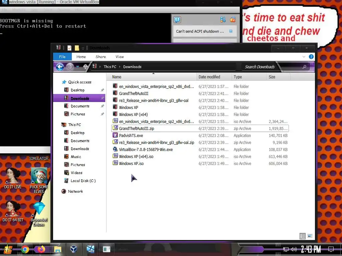Open the File tab
The image size is (342, 256).
point(62,57)
